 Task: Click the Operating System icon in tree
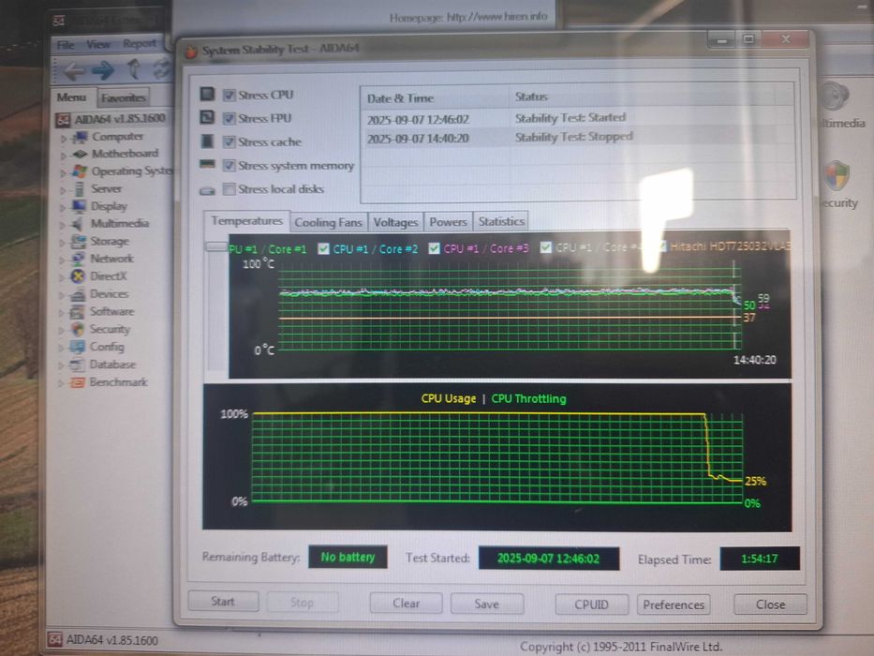(80, 171)
